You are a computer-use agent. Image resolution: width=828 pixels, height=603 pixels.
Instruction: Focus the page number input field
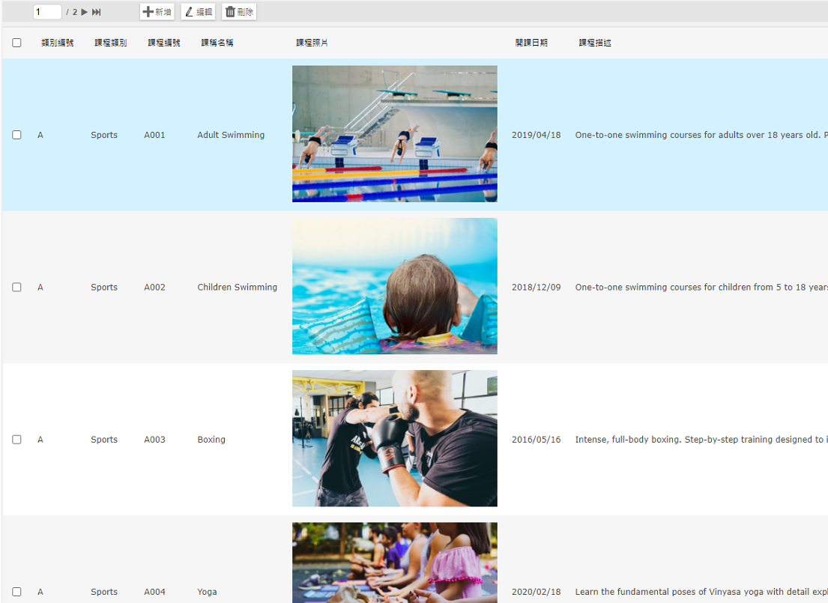(47, 12)
